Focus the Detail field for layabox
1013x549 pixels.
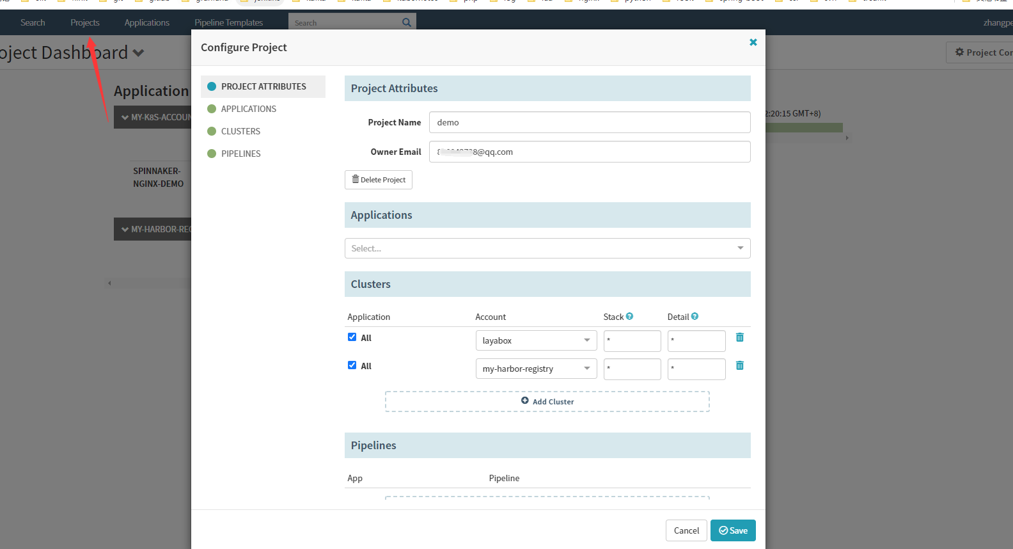coord(696,340)
